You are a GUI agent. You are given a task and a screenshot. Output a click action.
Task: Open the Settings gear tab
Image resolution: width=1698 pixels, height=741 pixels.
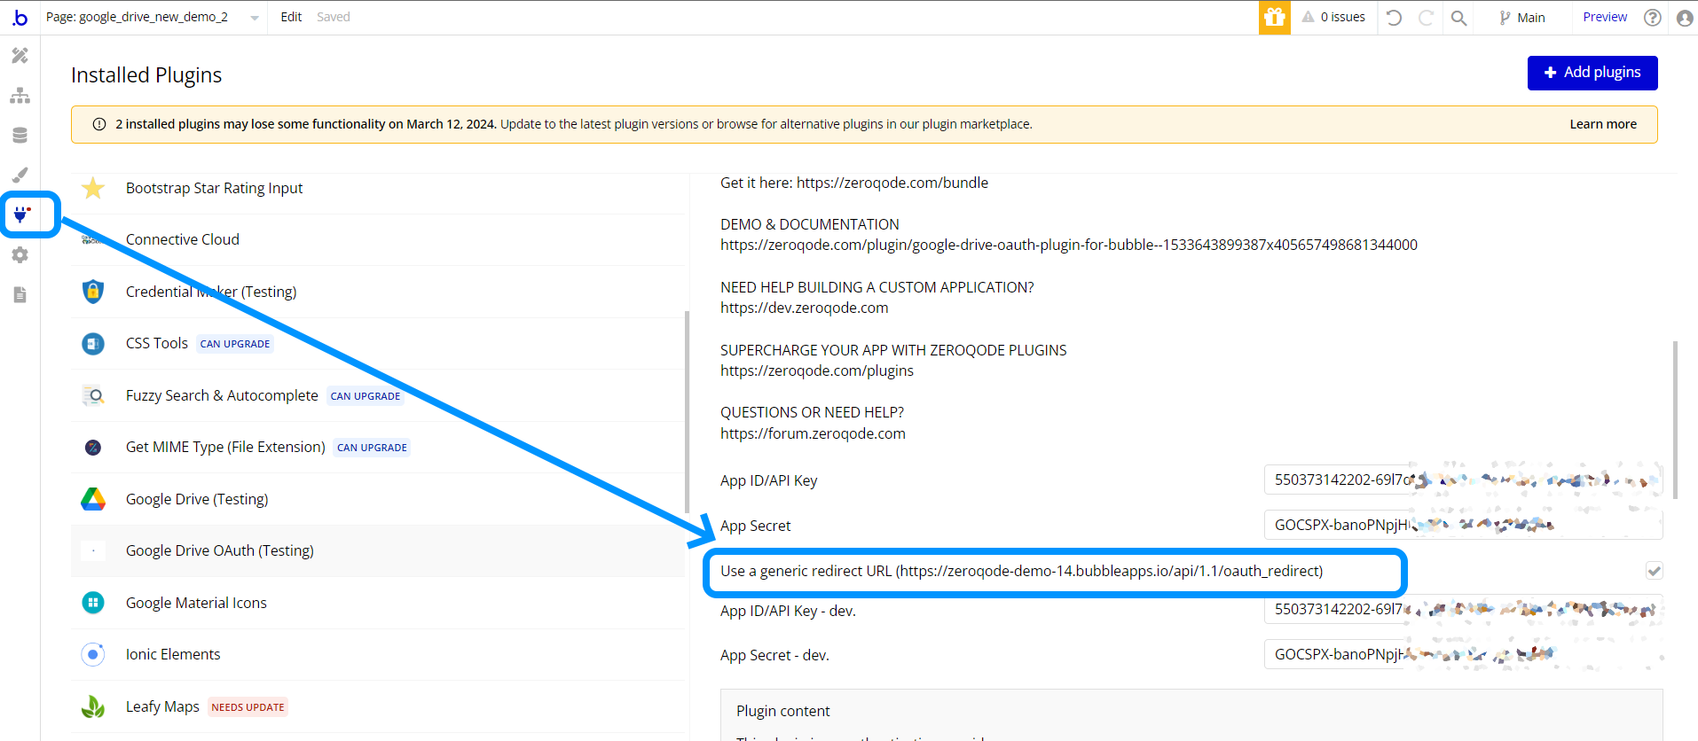tap(20, 255)
